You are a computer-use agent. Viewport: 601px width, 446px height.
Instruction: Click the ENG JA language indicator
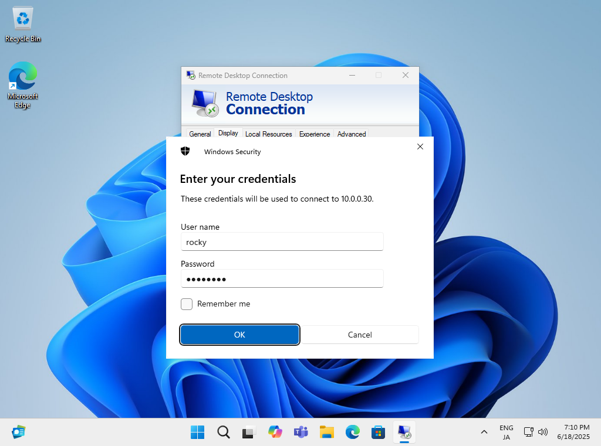coord(505,432)
